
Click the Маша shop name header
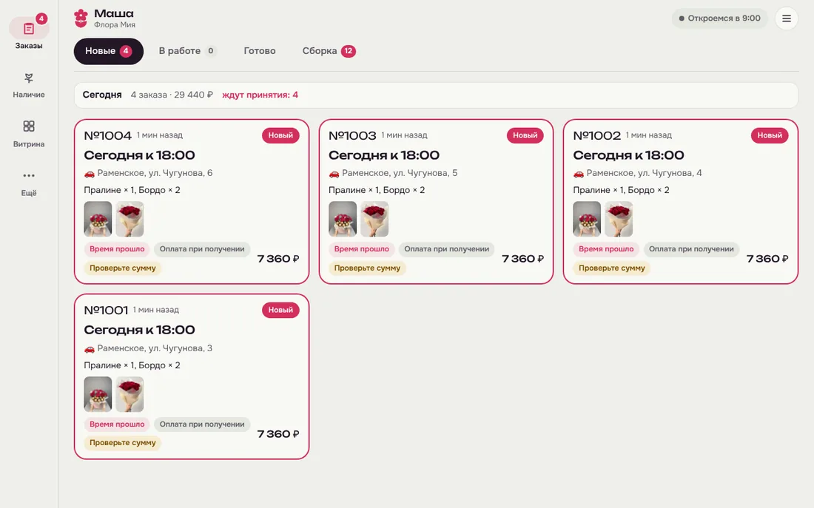click(x=114, y=13)
